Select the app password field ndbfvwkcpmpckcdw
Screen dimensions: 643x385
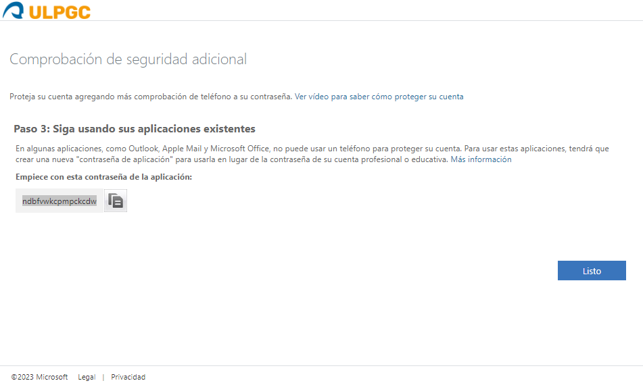pyautogui.click(x=59, y=201)
